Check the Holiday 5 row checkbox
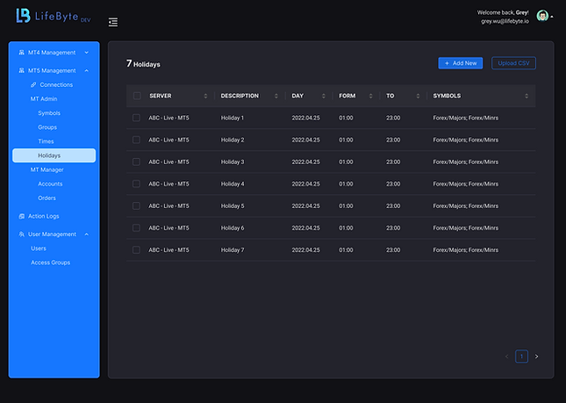 pos(136,205)
